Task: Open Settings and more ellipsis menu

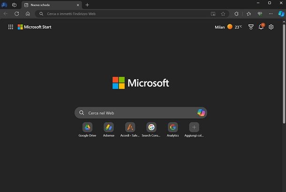Action: point(271,14)
